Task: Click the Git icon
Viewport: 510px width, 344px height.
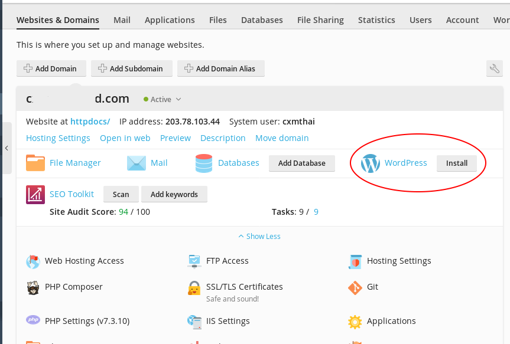Action: point(355,287)
